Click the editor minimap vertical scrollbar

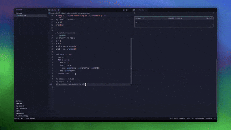coord(131,61)
